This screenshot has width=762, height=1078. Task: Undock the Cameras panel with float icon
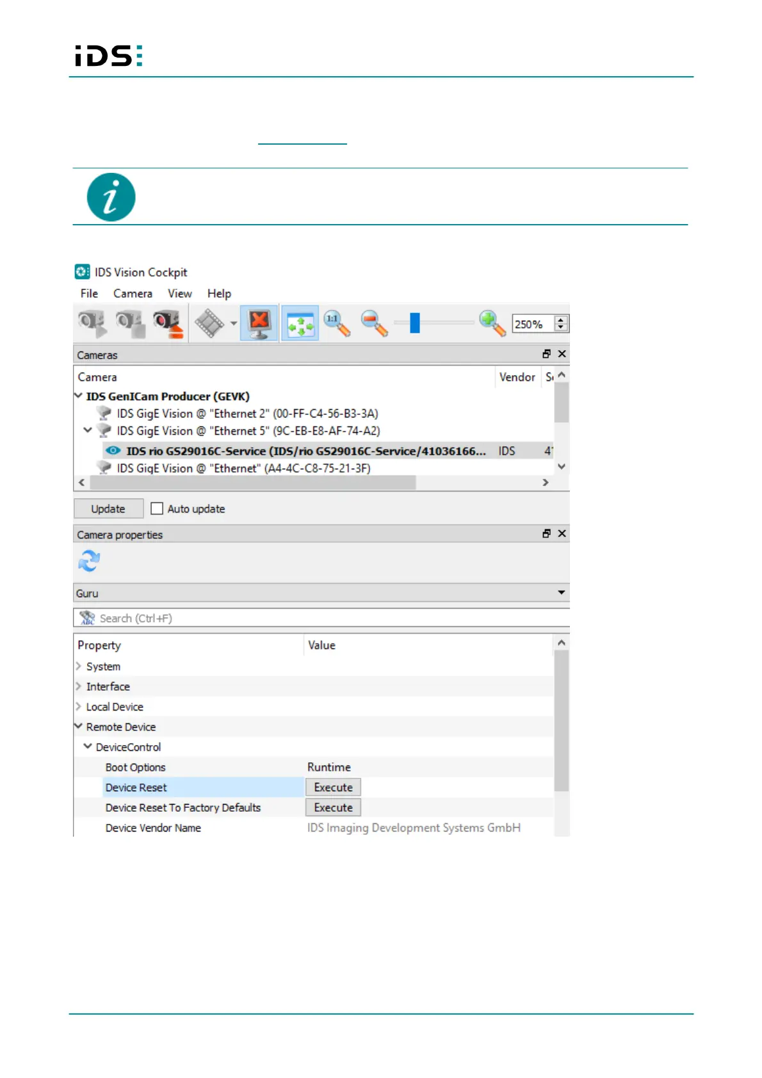point(546,354)
